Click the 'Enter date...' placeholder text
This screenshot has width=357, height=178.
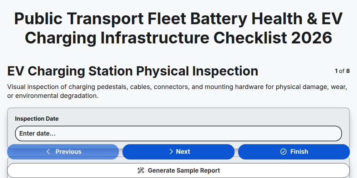point(37,133)
